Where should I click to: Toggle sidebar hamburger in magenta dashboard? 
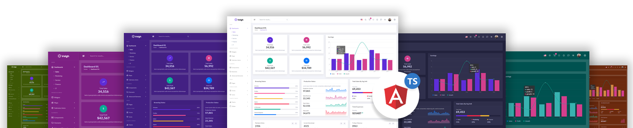tap(84, 56)
